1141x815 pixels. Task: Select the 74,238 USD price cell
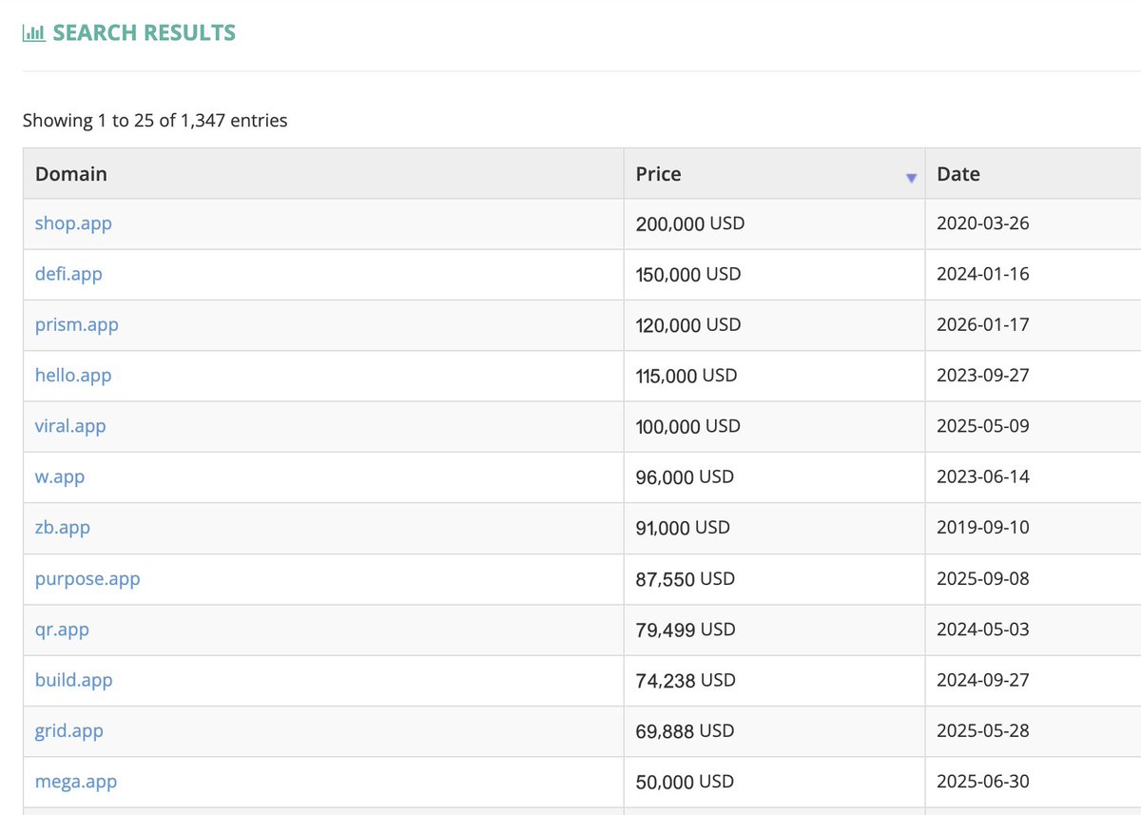[774, 680]
